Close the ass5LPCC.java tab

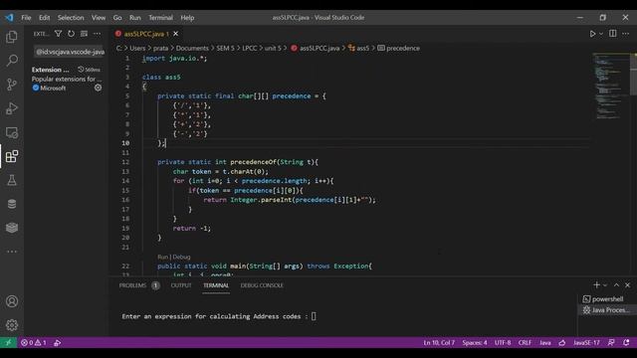pos(175,34)
